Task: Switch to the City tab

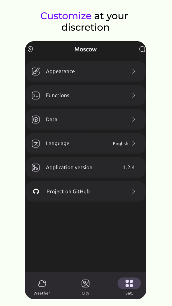Action: [85, 286]
